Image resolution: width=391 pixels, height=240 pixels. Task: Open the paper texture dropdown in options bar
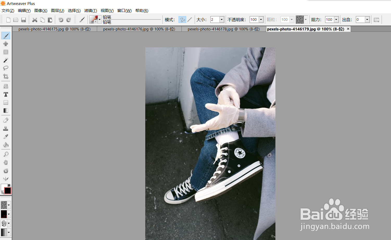tap(306, 20)
